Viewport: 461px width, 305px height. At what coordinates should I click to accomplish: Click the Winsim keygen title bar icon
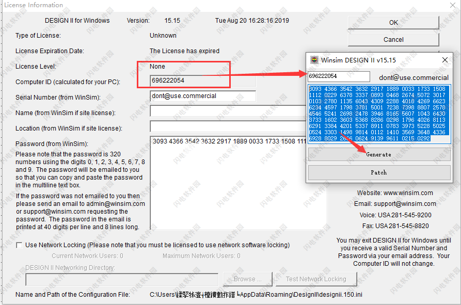(x=314, y=60)
